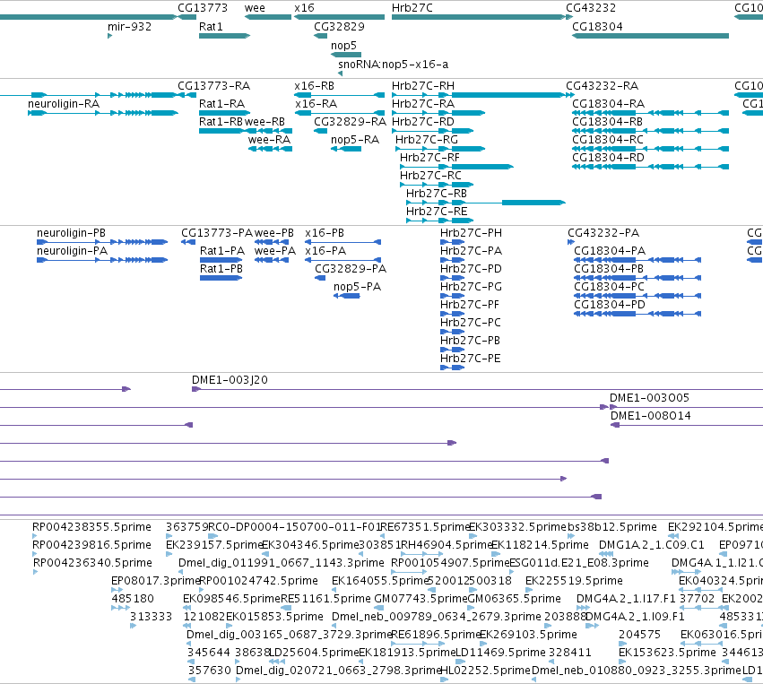The width and height of the screenshot is (763, 684).
Task: Click the Hrb27C-RD transcript label
Action: pos(423,122)
